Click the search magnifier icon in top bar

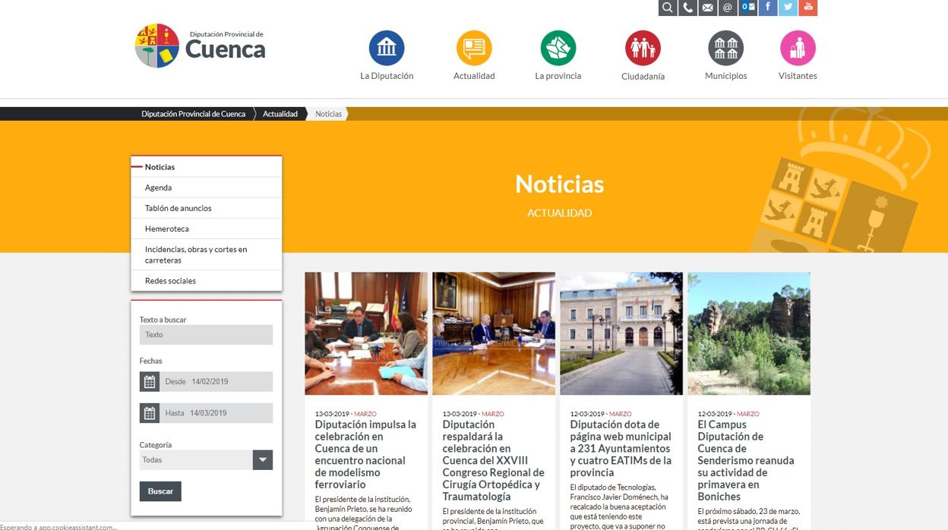668,8
